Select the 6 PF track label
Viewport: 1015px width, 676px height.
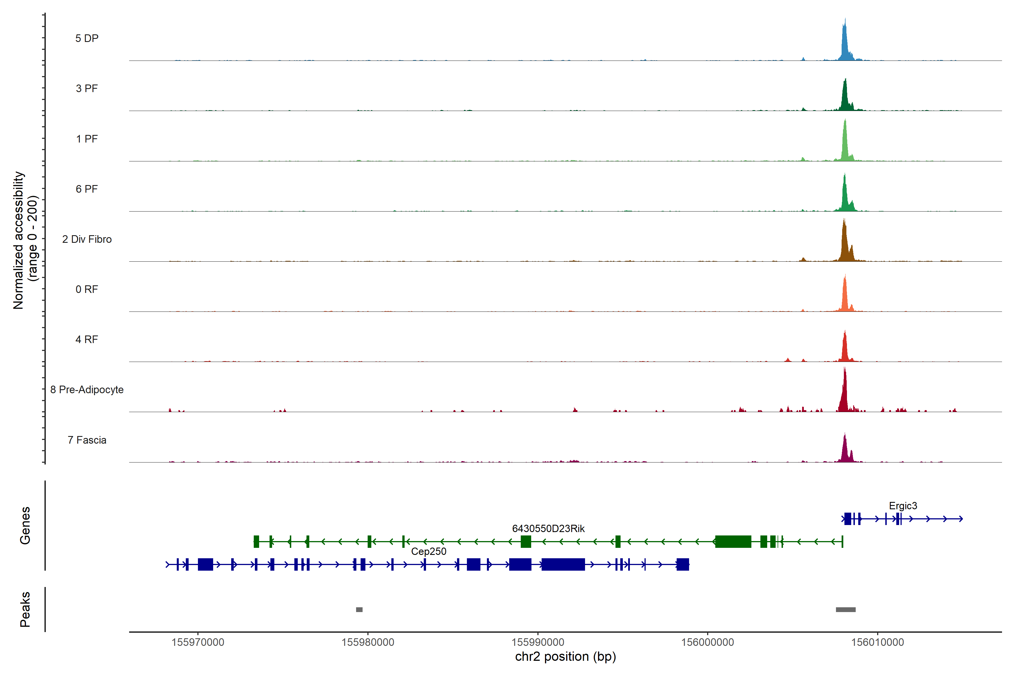point(87,189)
